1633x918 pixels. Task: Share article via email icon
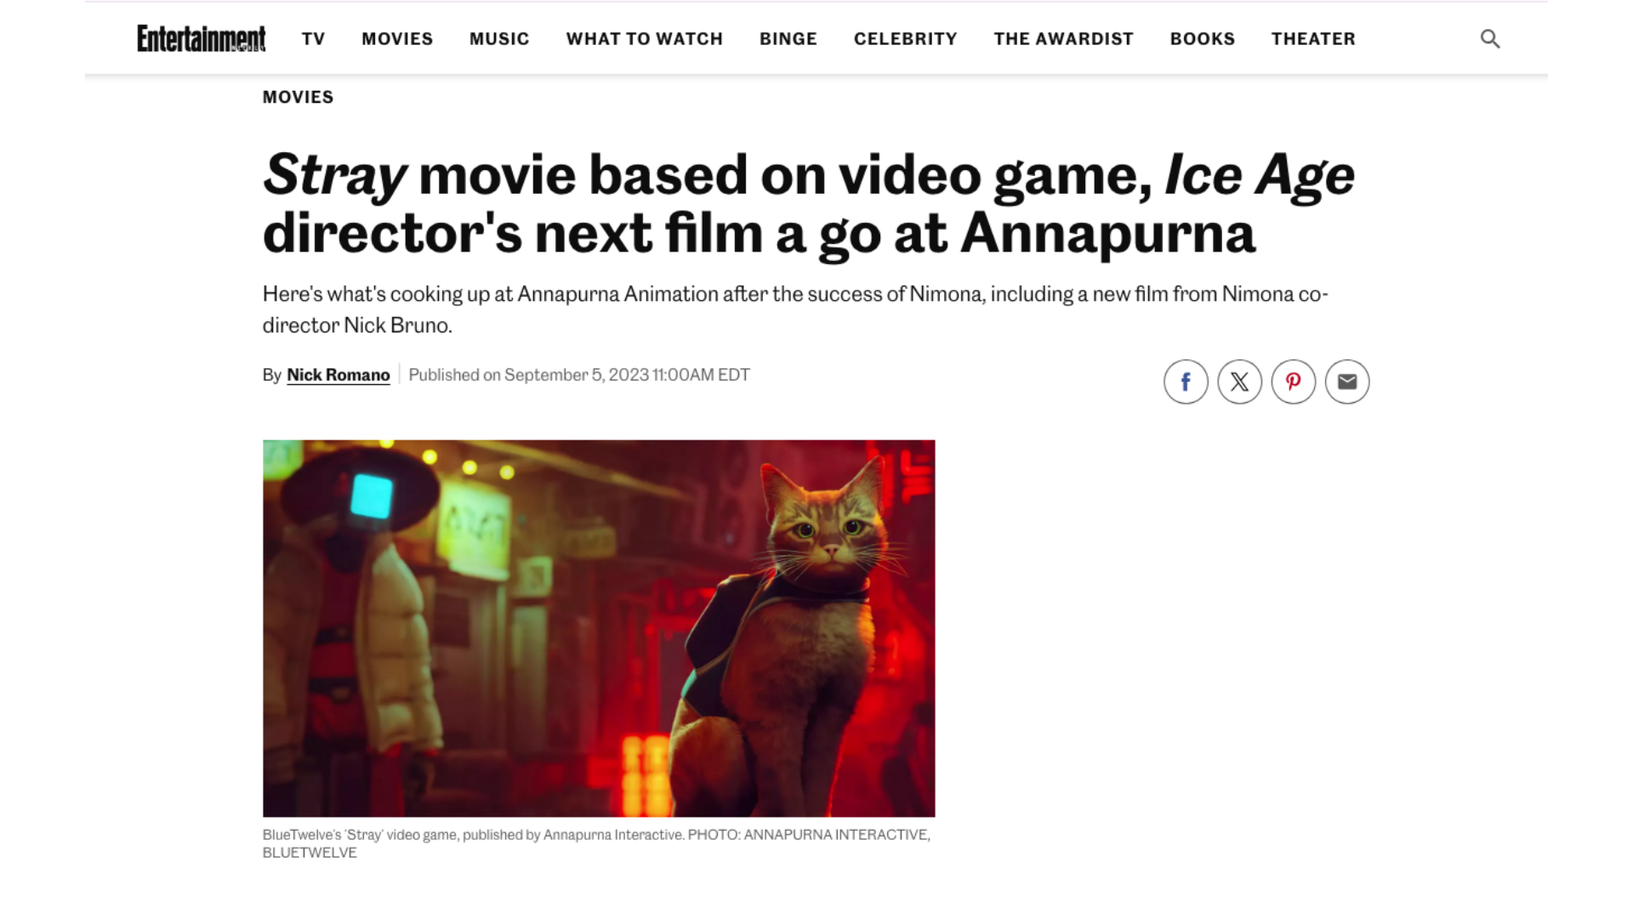pos(1347,382)
